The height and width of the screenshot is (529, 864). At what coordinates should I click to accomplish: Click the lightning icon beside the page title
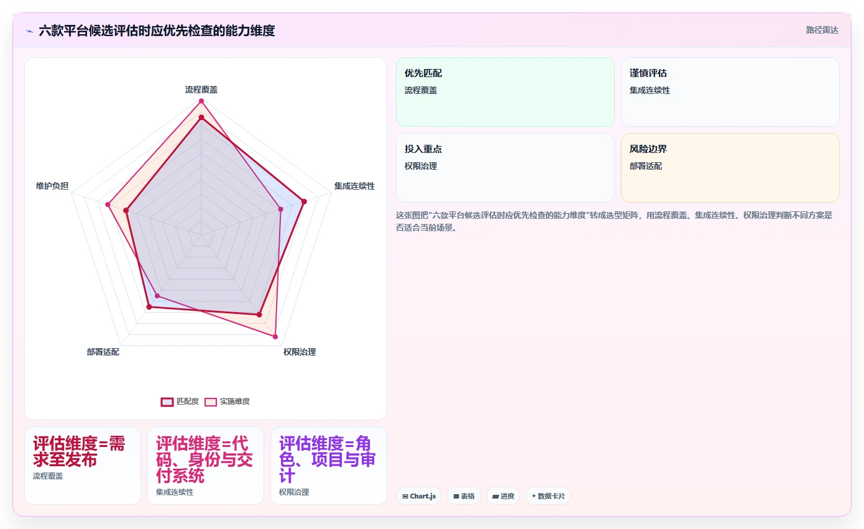30,31
